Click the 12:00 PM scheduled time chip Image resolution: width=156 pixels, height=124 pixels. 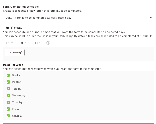(x=15, y=52)
